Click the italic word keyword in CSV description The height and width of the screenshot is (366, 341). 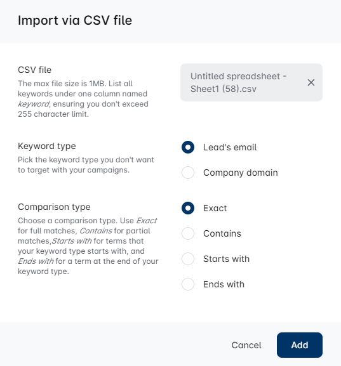coord(34,104)
